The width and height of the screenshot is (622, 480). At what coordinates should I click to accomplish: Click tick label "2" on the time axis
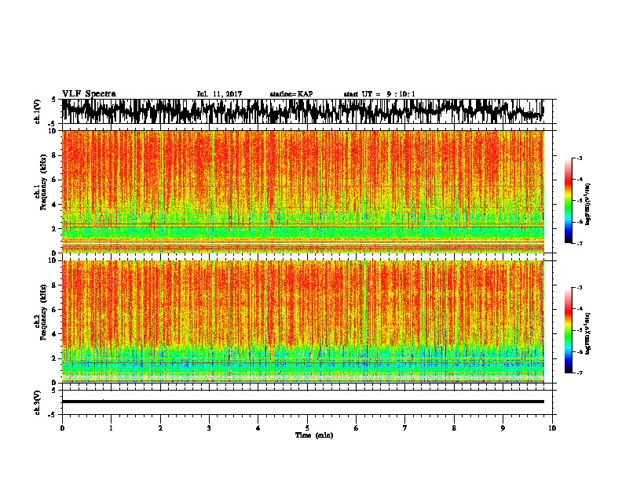point(160,428)
